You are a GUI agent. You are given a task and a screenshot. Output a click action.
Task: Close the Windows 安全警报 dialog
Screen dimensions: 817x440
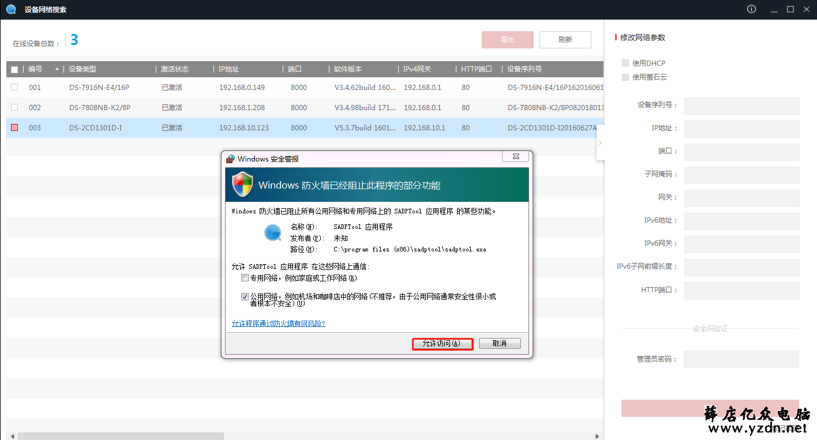[515, 156]
